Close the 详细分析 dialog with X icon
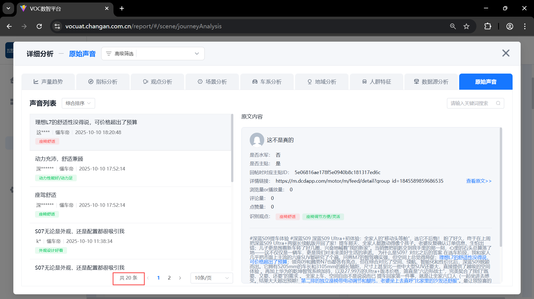The width and height of the screenshot is (534, 299). click(x=506, y=53)
